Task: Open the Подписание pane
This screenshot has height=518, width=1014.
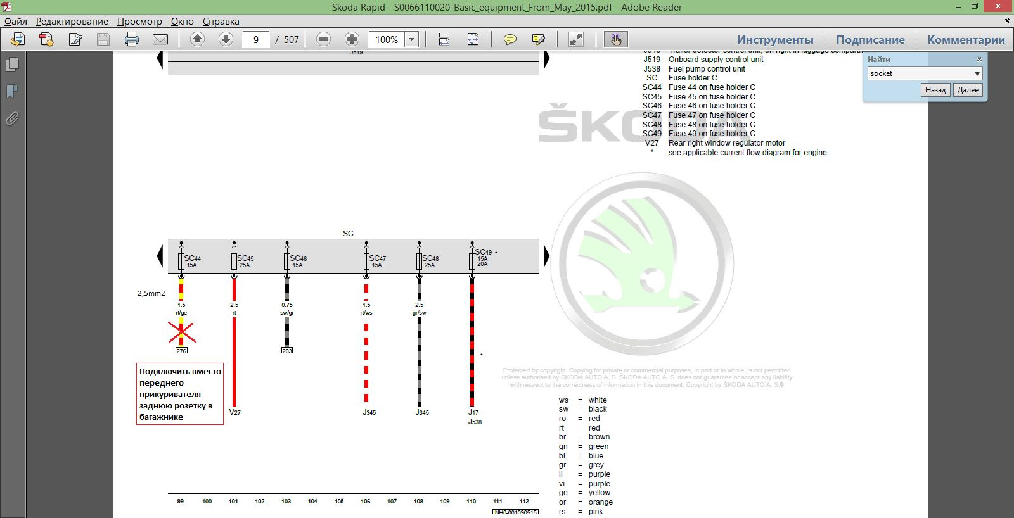Action: coord(870,40)
